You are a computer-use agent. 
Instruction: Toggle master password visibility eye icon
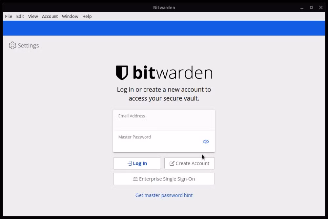pyautogui.click(x=206, y=142)
